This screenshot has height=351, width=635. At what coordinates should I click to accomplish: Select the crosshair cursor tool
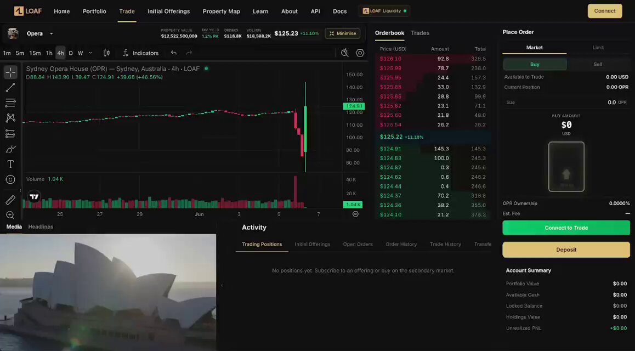pyautogui.click(x=10, y=72)
